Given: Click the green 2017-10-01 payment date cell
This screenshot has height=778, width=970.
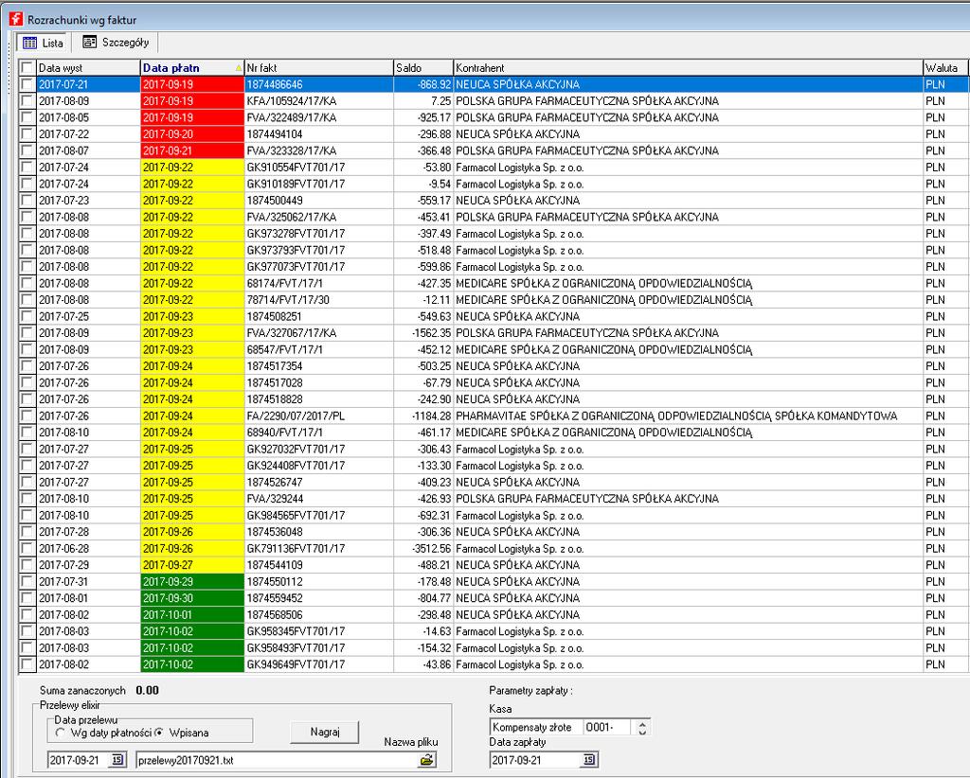Looking at the screenshot, I should (192, 615).
